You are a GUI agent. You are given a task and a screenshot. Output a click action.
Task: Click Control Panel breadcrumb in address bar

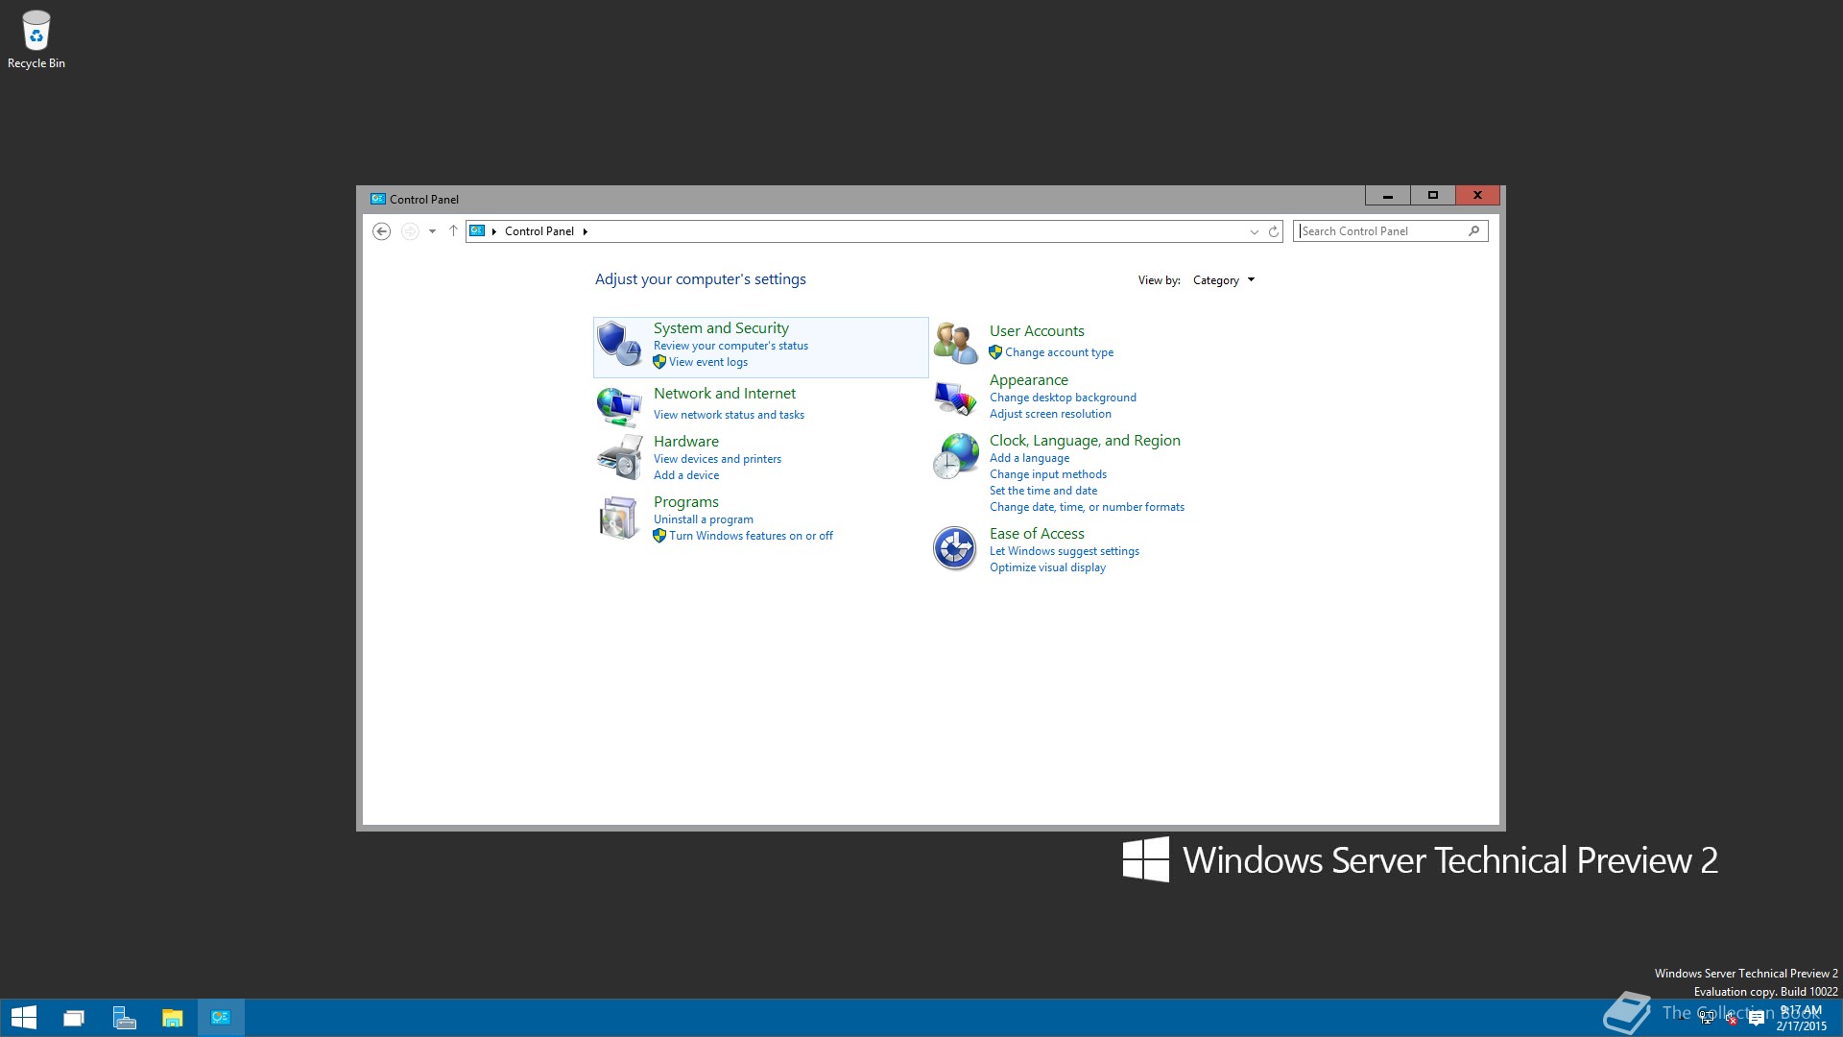(539, 231)
